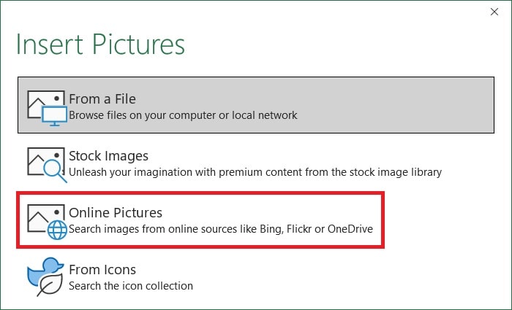Click the blue monitor overlay on the file icon
The width and height of the screenshot is (512, 310).
pyautogui.click(x=55, y=116)
